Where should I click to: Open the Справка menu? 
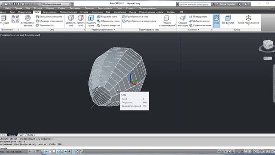click(x=130, y=8)
